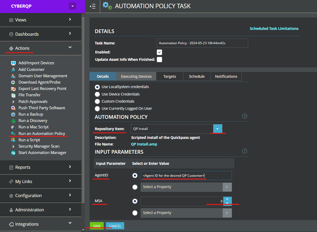Expand the Views menu chevron
Image resolution: width=317 pixels, height=232 pixels.
[x=70, y=19]
